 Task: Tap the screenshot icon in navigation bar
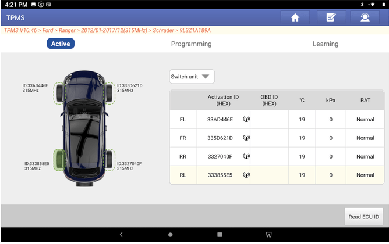click(268, 235)
